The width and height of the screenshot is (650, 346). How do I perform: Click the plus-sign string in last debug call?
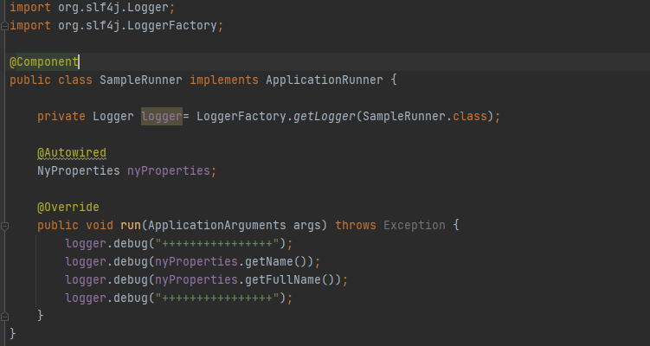(217, 298)
